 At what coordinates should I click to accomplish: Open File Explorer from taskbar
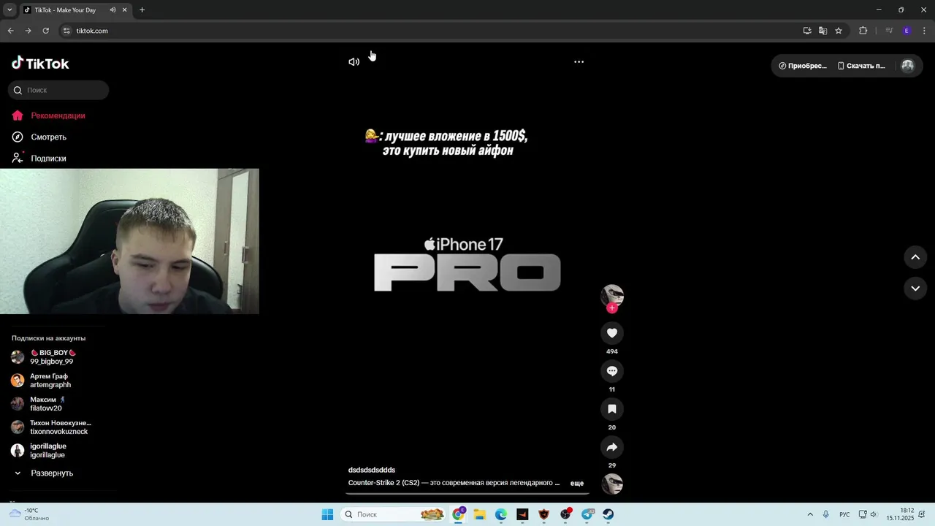coord(479,514)
